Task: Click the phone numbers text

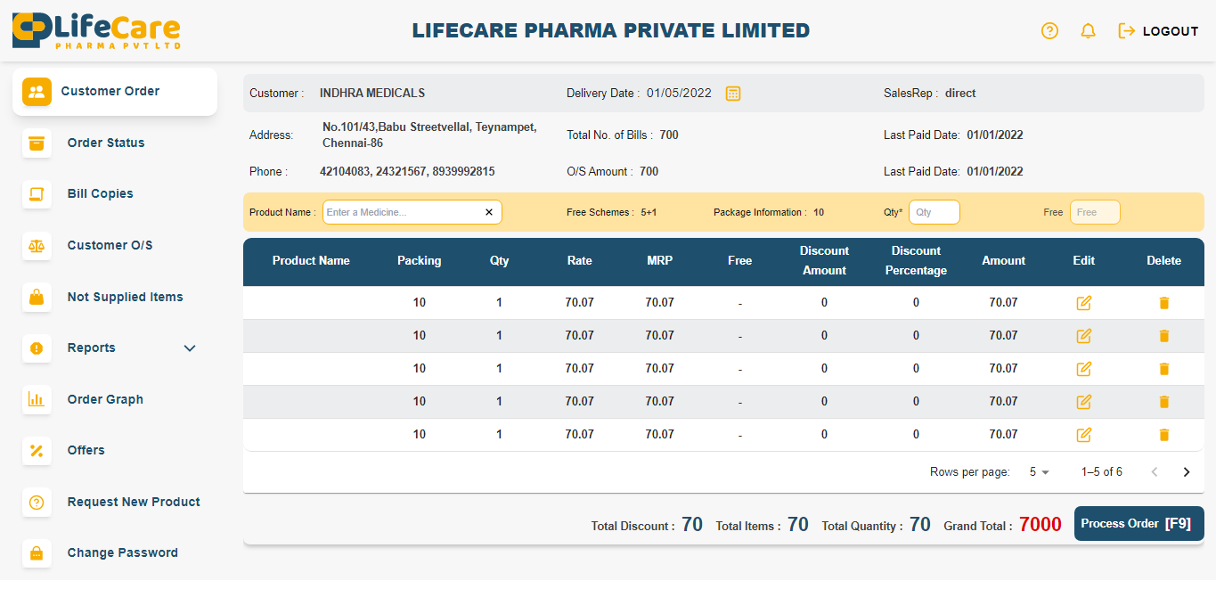Action: click(407, 171)
